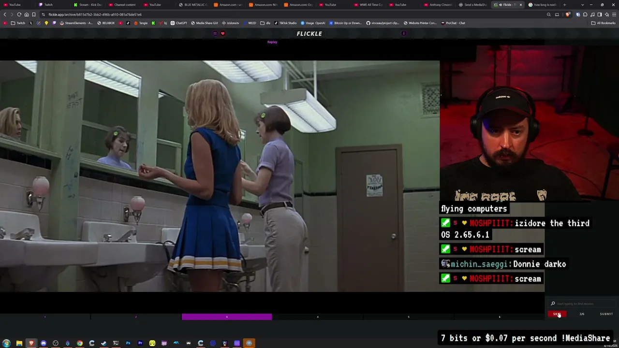Open the browser main menu
This screenshot has width=619, height=348.
[614, 14]
